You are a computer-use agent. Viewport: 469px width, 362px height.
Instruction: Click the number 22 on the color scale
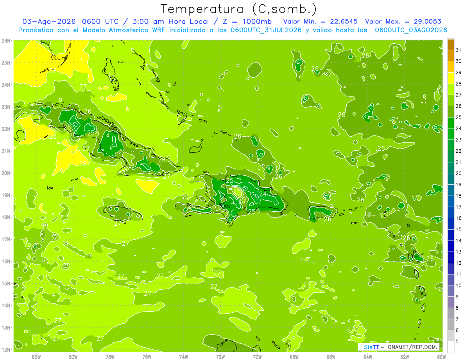click(x=459, y=151)
